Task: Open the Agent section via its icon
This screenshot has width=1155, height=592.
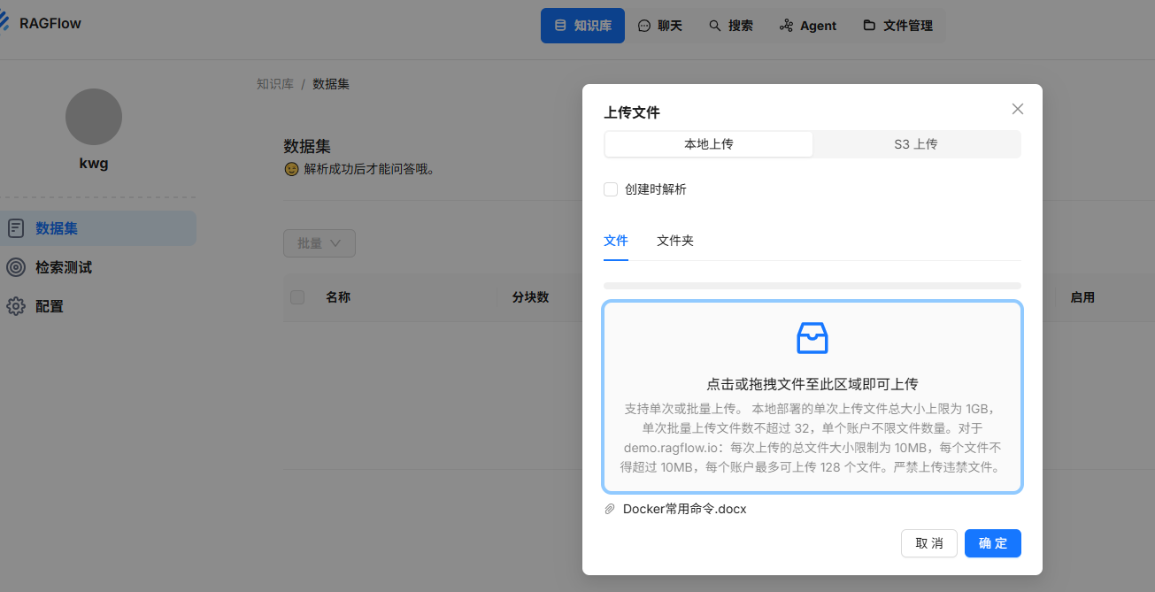Action: [786, 25]
